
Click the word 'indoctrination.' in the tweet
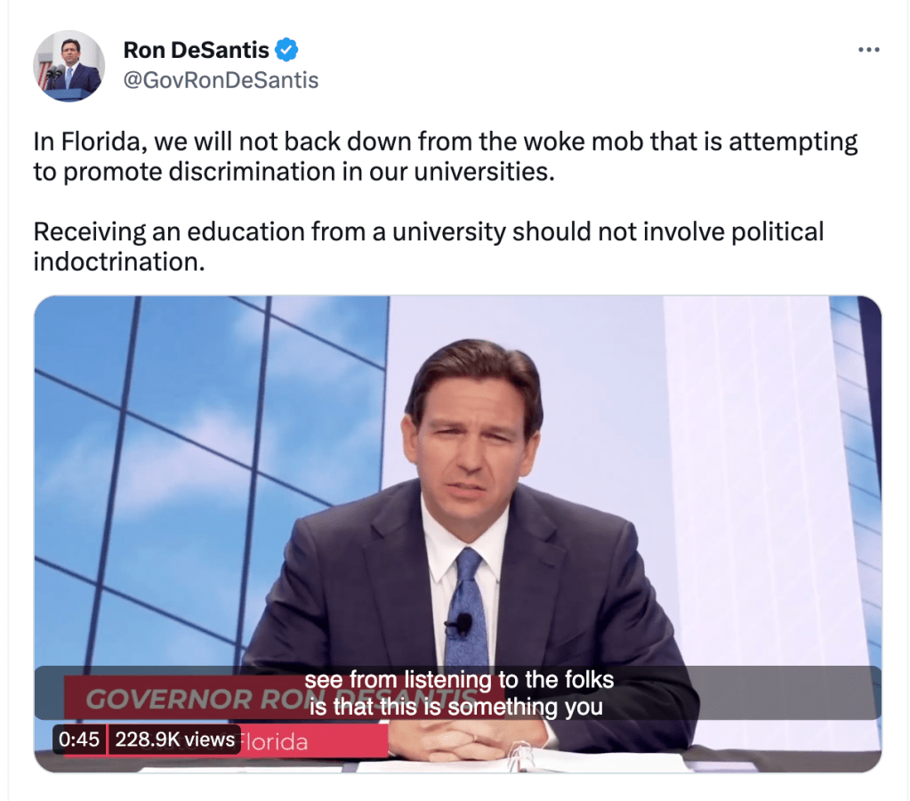[x=119, y=262]
